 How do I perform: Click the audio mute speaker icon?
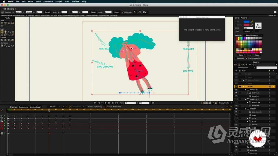(x=153, y=103)
